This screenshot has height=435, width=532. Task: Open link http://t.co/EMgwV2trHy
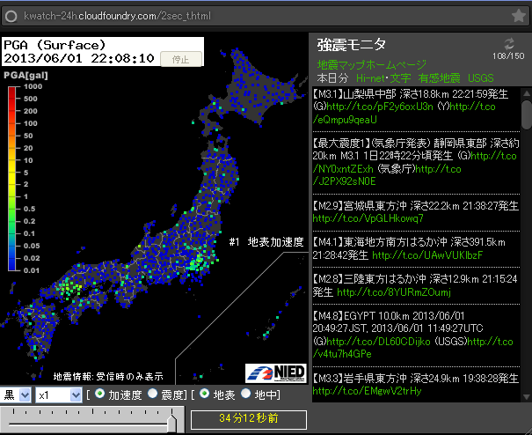point(367,391)
